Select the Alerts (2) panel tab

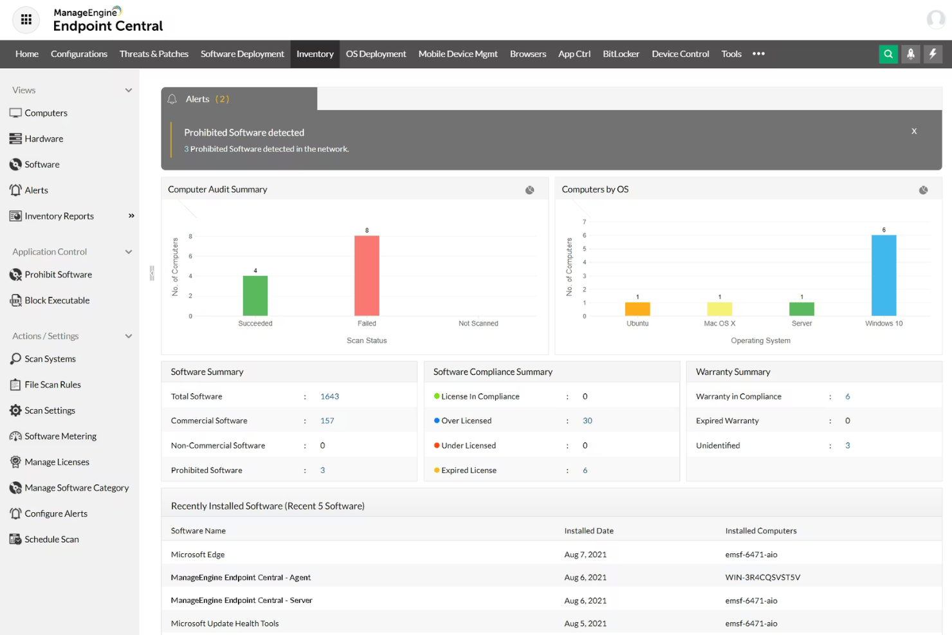[239, 98]
